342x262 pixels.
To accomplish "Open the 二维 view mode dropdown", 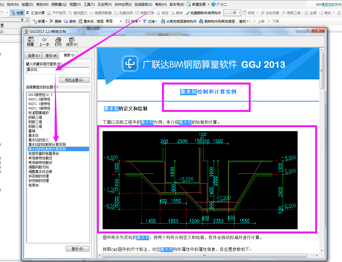I will [232, 13].
